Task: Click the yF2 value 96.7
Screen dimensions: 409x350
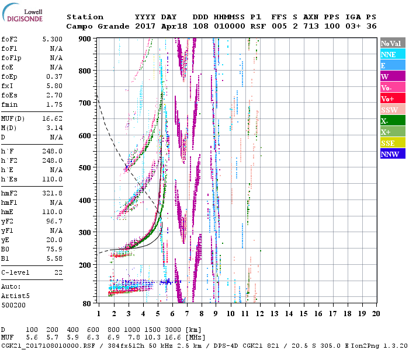Action: (54, 221)
